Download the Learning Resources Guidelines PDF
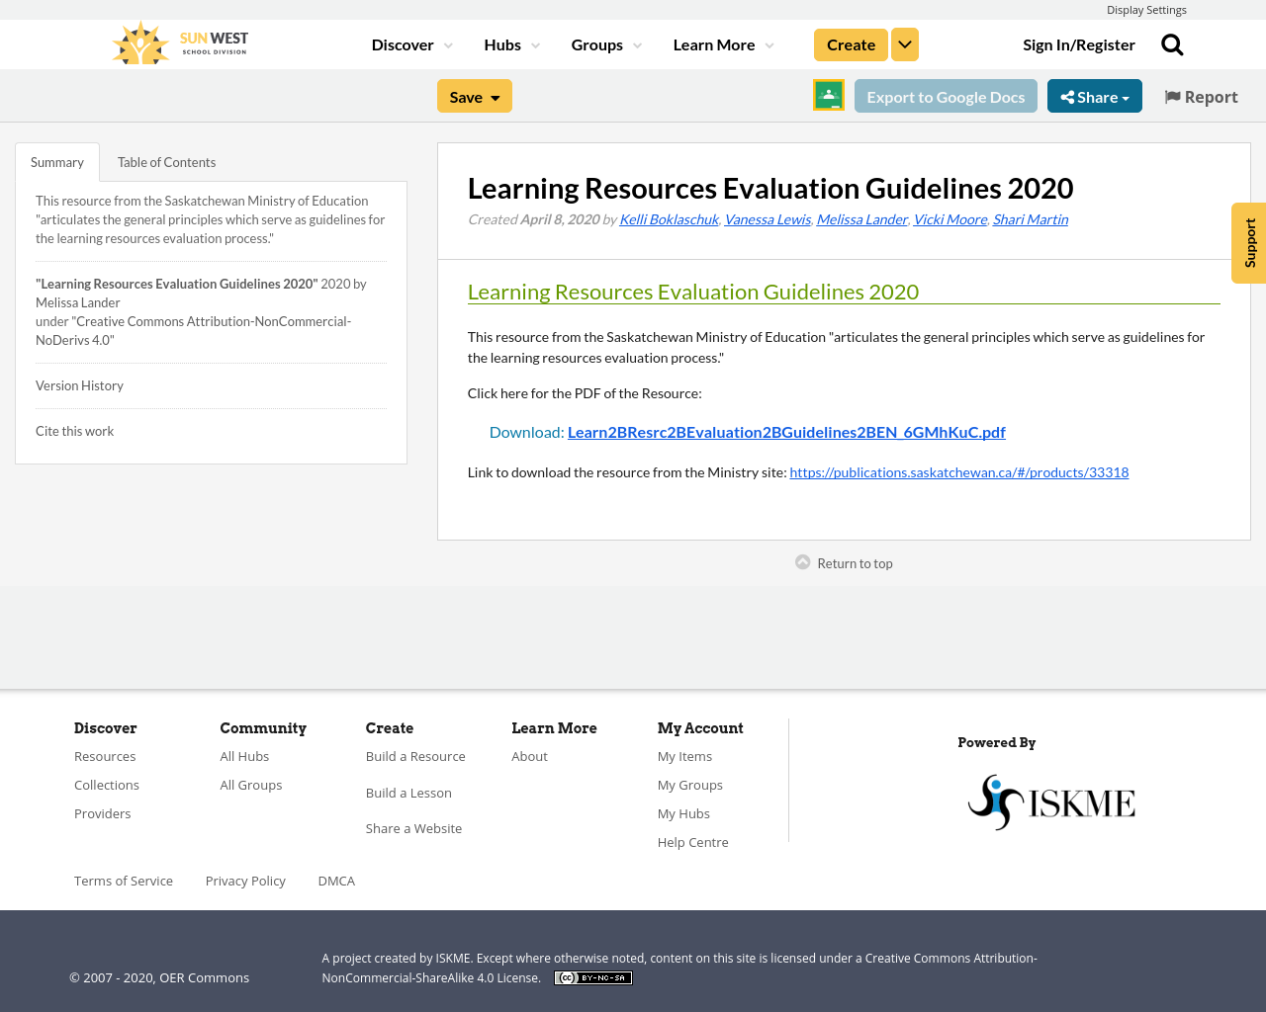Image resolution: width=1266 pixels, height=1012 pixels. pyautogui.click(x=786, y=430)
